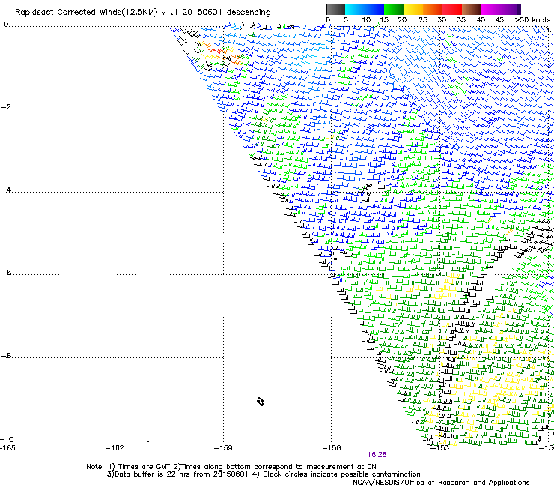Click the blue 10-15 knots legend swatch
This screenshot has width=554, height=487.
pyautogui.click(x=374, y=9)
